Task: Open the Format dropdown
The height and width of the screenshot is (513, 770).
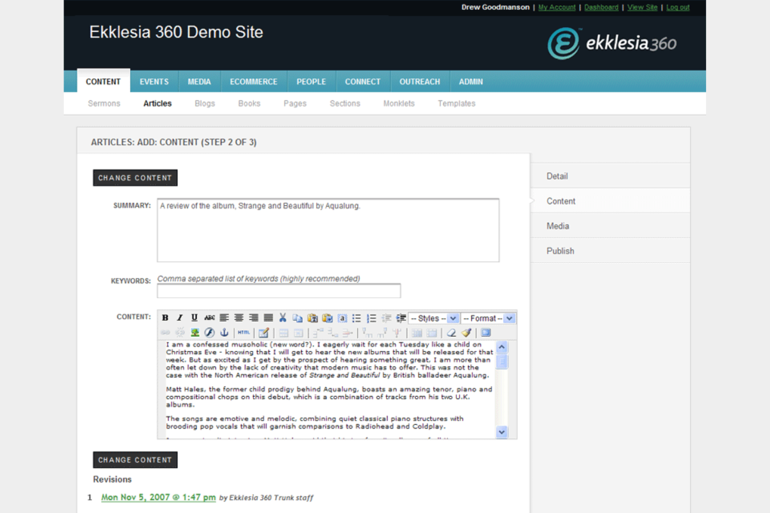Action: pyautogui.click(x=488, y=318)
